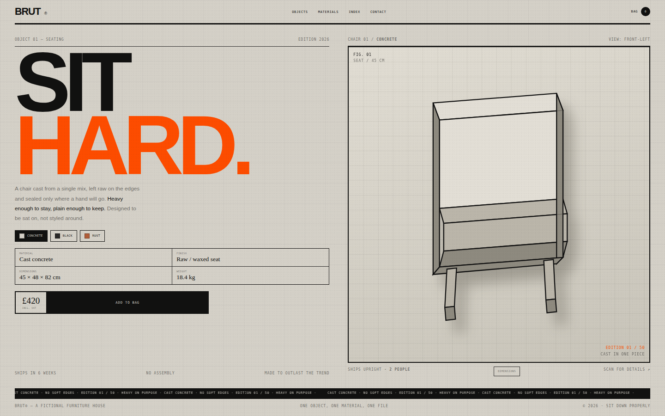Click the Edition 2026 label
This screenshot has width=665, height=416.
click(314, 39)
